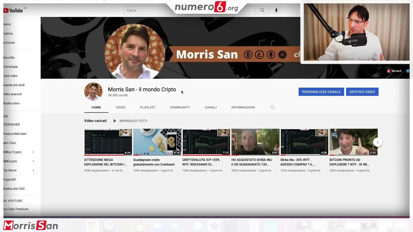Open the HO ACQUISTATO SHIBA INU thumbnail
This screenshot has height=232, width=413.
pos(255,142)
